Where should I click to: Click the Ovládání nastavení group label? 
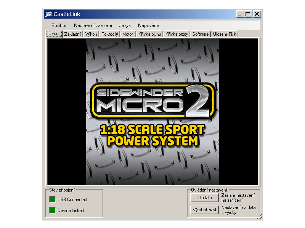[209, 190]
